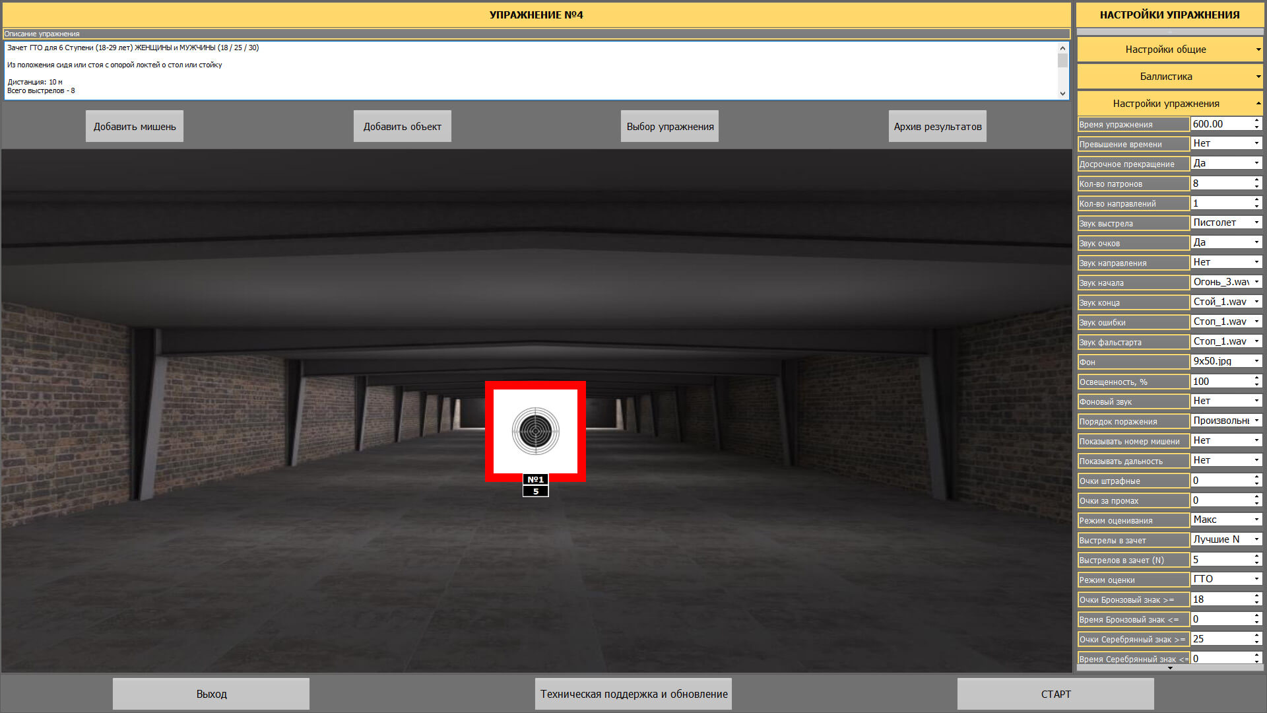Open the Фон background dropdown
Screen dimensions: 1267x713
(1226, 362)
